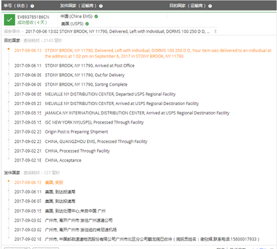Screen dimensions: 277x249
Task: Click orange dot marker of delivered event
Action: 8,49
